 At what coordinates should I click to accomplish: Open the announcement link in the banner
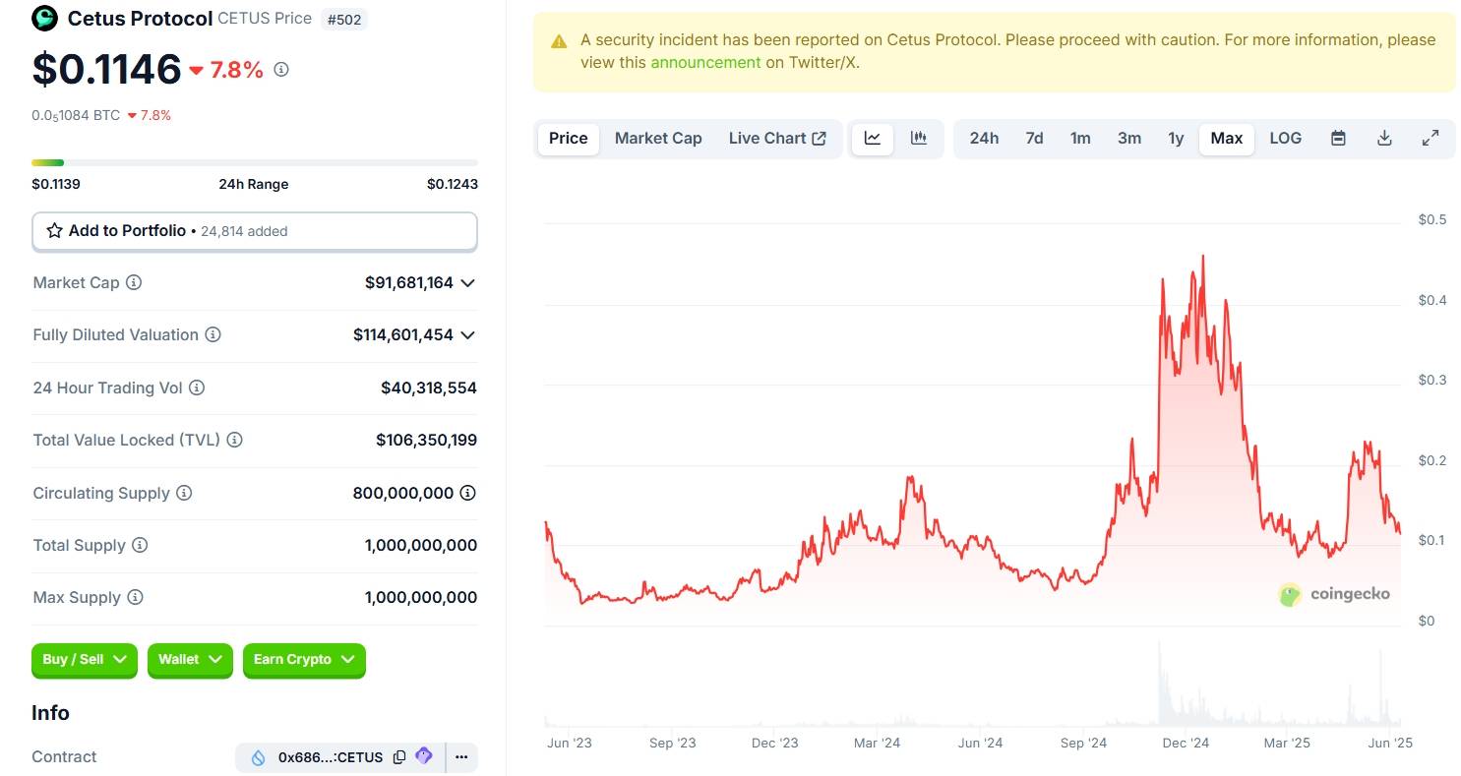tap(705, 62)
